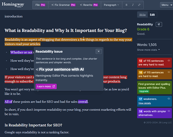This screenshot has width=173, height=137.
Task: Click the purple highlighted 'All of'
Action: [9, 102]
